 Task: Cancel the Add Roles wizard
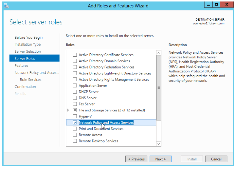(x=216, y=159)
